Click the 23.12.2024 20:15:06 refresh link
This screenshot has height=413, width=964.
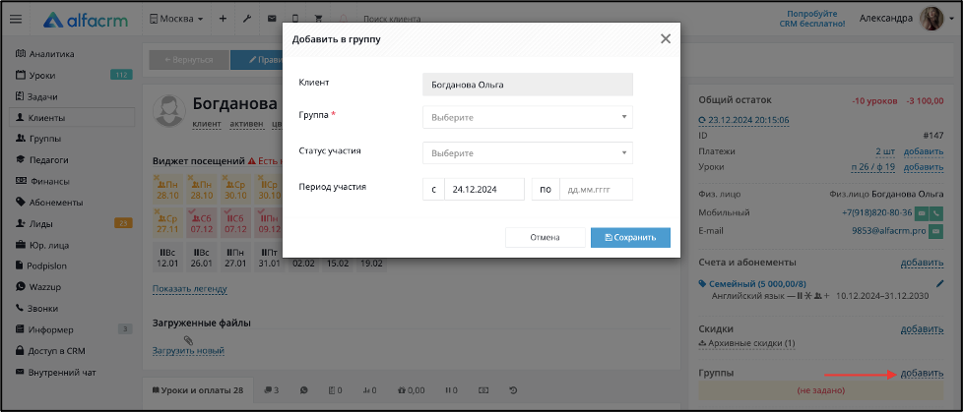(x=743, y=120)
